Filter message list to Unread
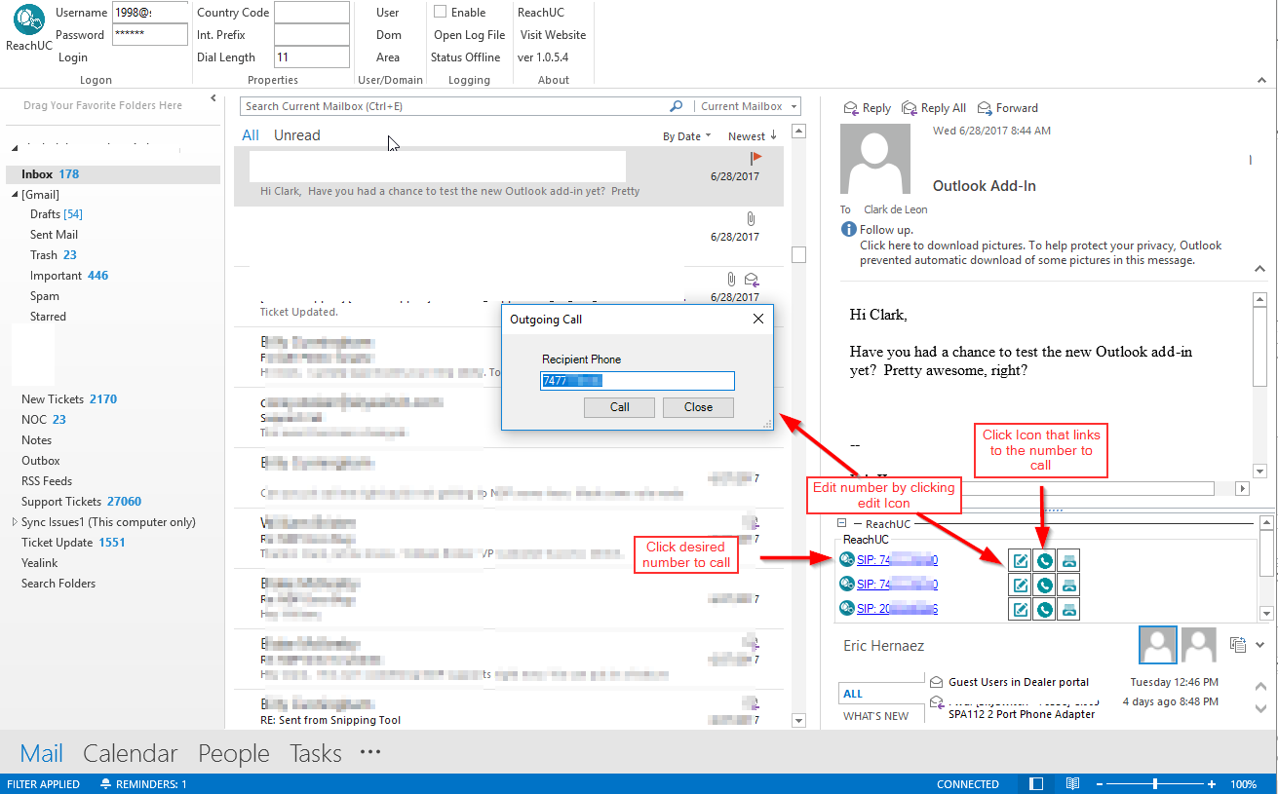This screenshot has width=1278, height=794. 296,135
